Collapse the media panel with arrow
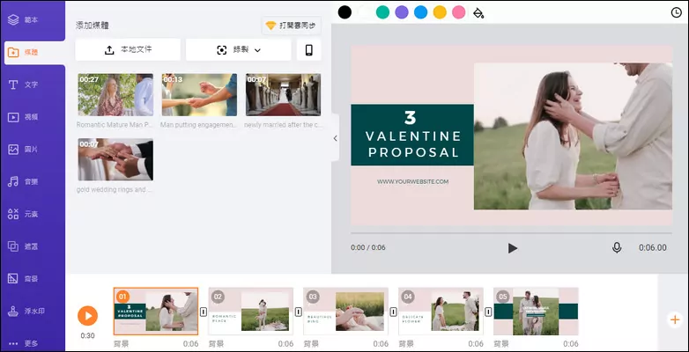 coord(336,138)
